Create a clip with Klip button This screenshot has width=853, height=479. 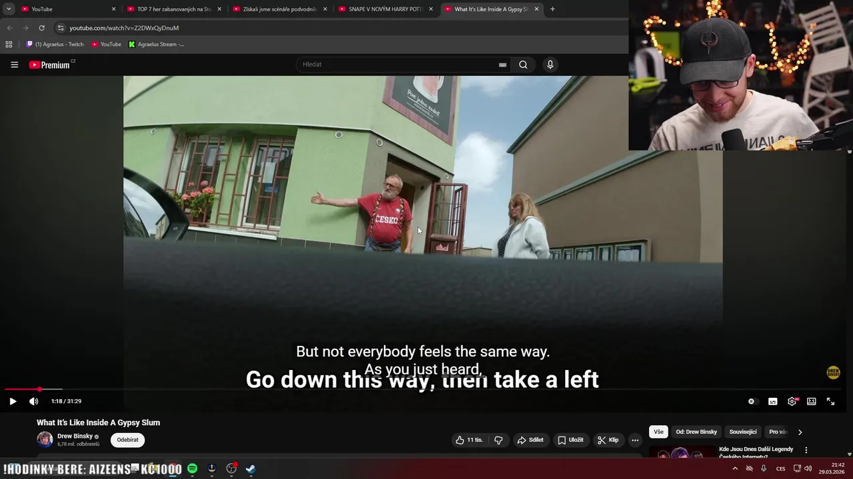coord(608,440)
